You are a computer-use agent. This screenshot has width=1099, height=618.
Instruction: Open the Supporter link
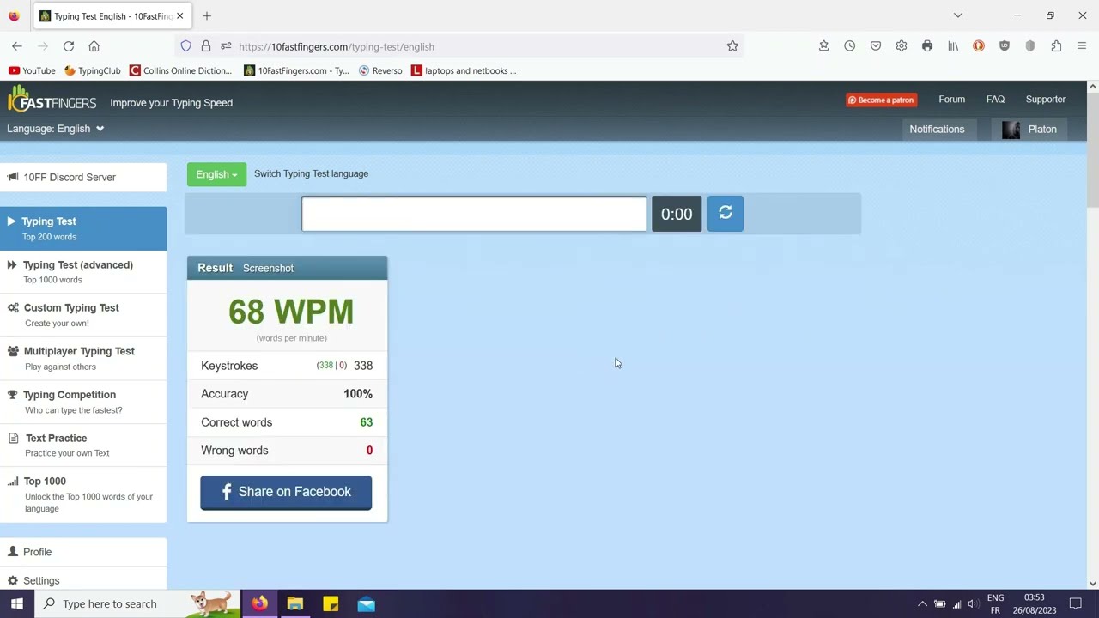(1045, 100)
